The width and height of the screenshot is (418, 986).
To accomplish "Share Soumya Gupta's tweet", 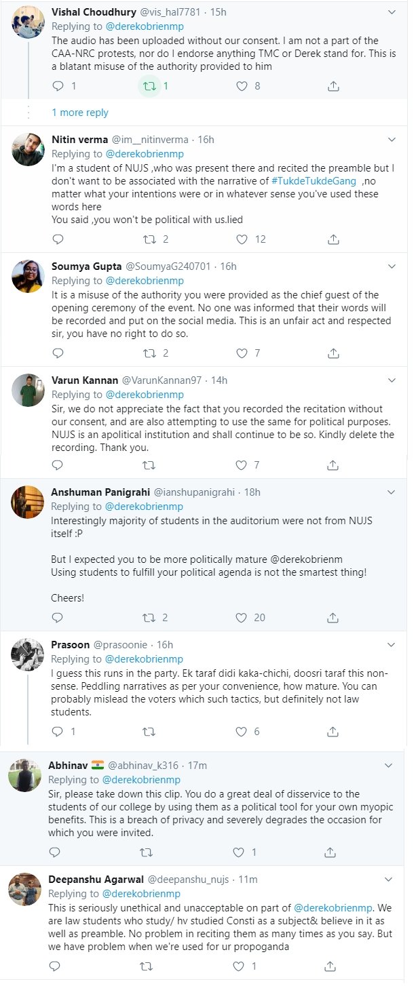I will 333,353.
